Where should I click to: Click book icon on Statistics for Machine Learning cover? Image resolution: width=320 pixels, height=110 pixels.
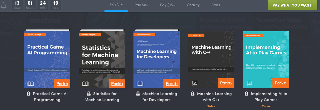85,84
